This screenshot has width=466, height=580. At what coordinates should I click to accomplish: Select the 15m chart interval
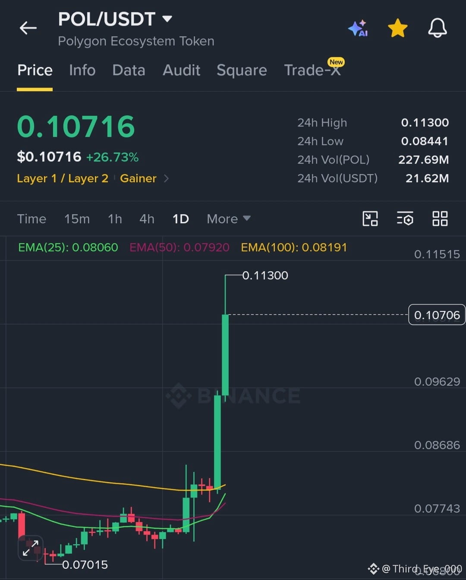click(x=77, y=219)
